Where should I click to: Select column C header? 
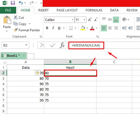pyautogui.click(x=114, y=62)
